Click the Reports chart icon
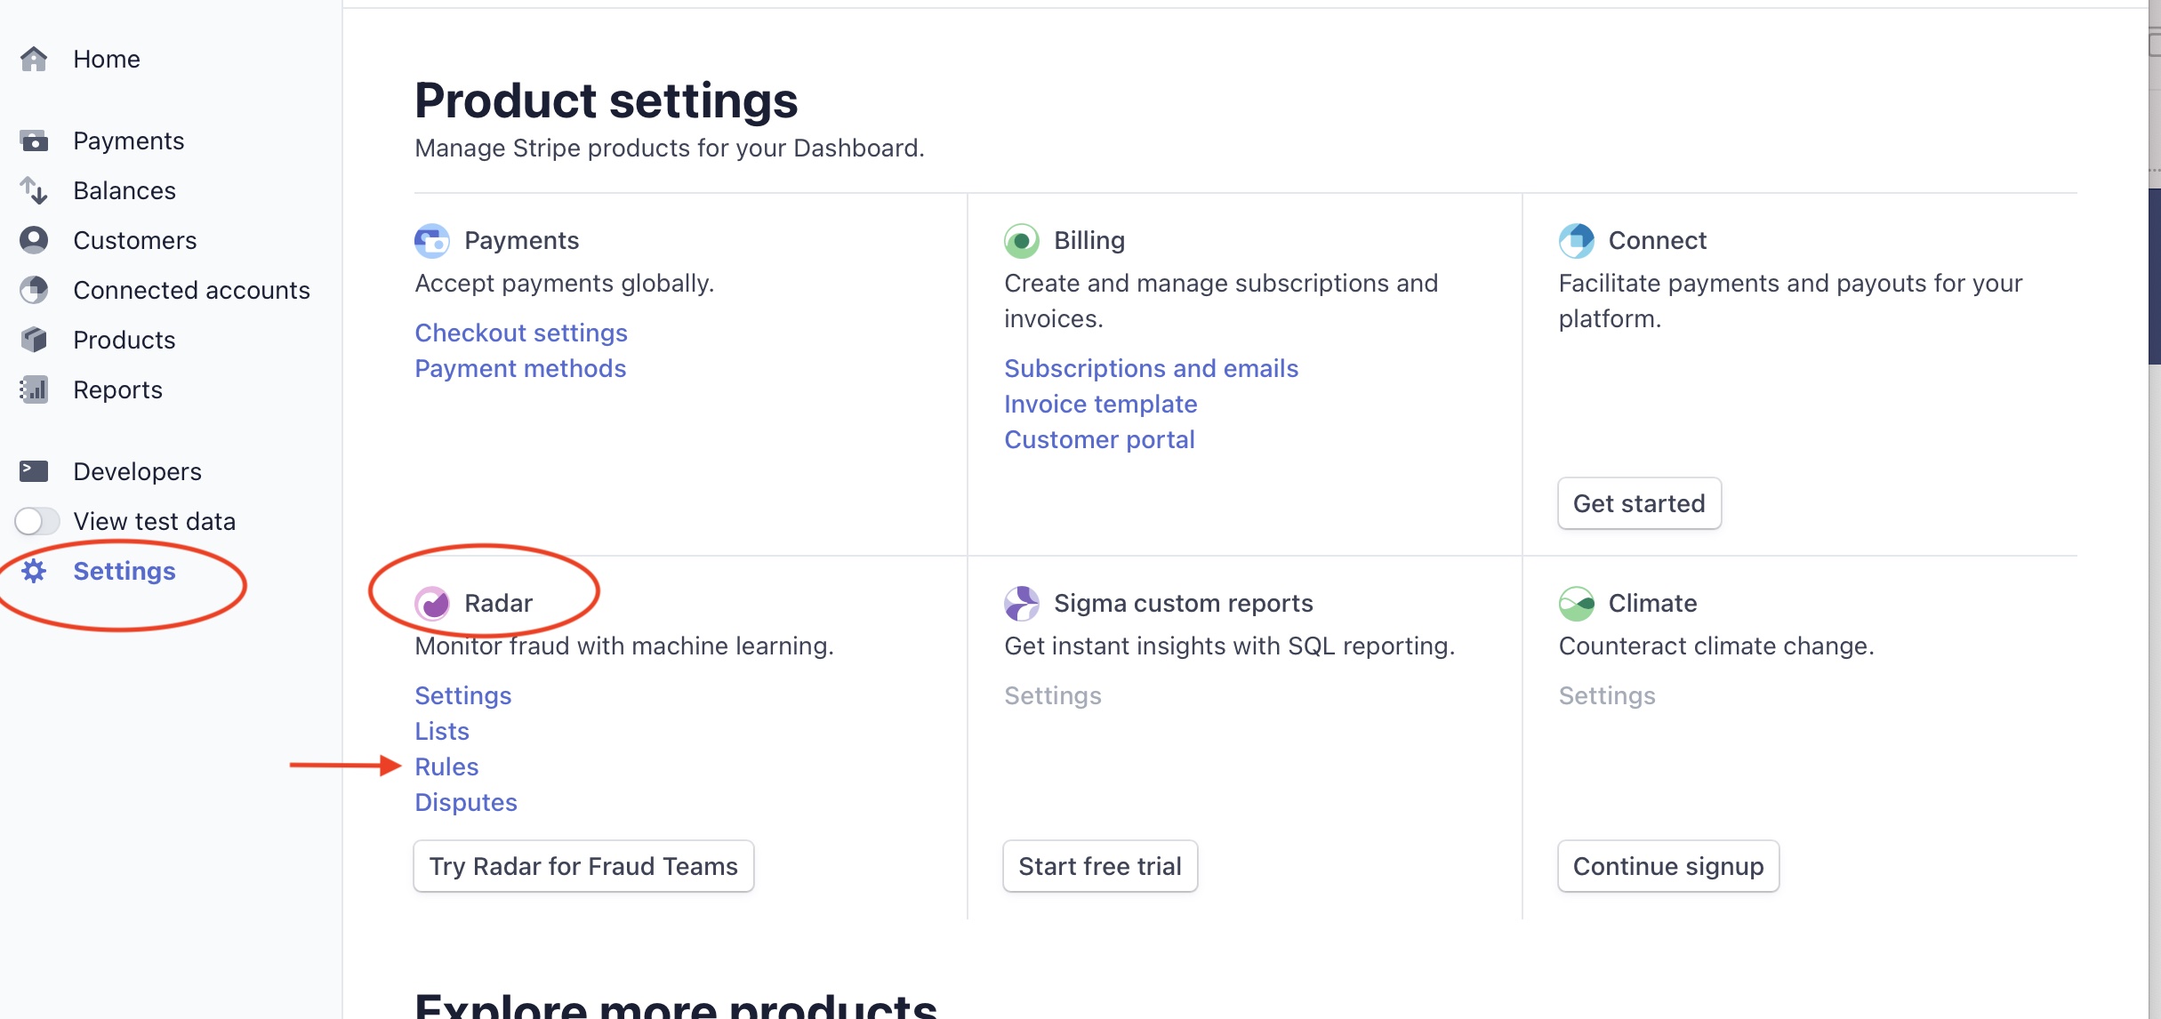2161x1019 pixels. tap(34, 389)
